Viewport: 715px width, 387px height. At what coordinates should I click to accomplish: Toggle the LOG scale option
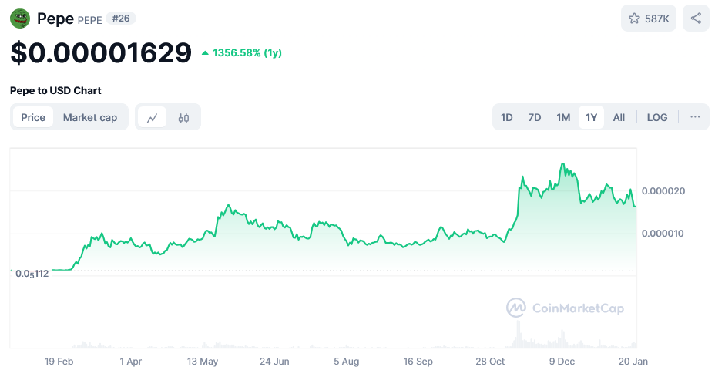[x=657, y=117]
